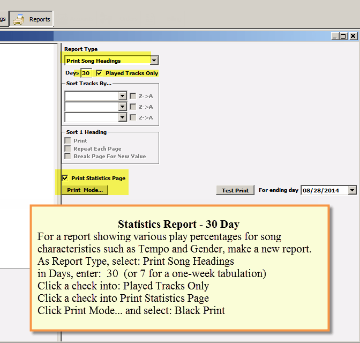
Task: Toggle the first Z->A checkbox
Action: (x=133, y=96)
